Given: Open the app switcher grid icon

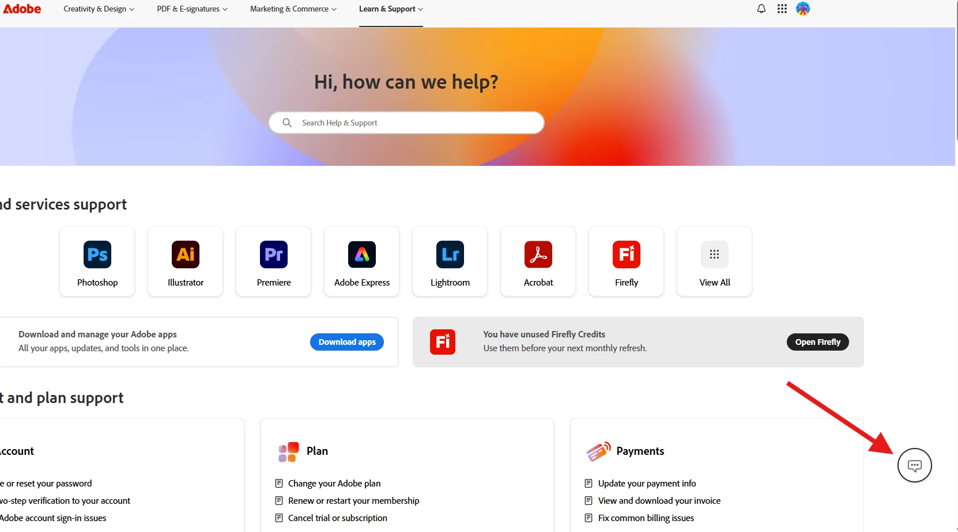Looking at the screenshot, I should click(782, 9).
